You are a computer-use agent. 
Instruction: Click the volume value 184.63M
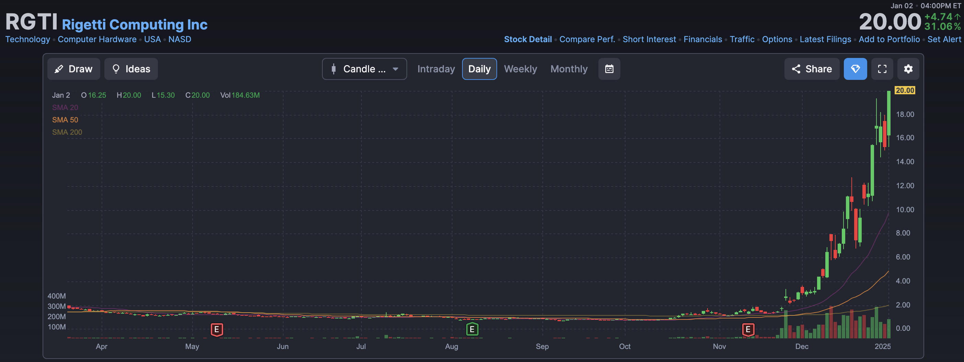[x=245, y=95]
